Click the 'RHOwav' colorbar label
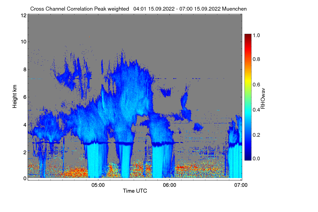The width and height of the screenshot is (318, 212). [x=263, y=99]
